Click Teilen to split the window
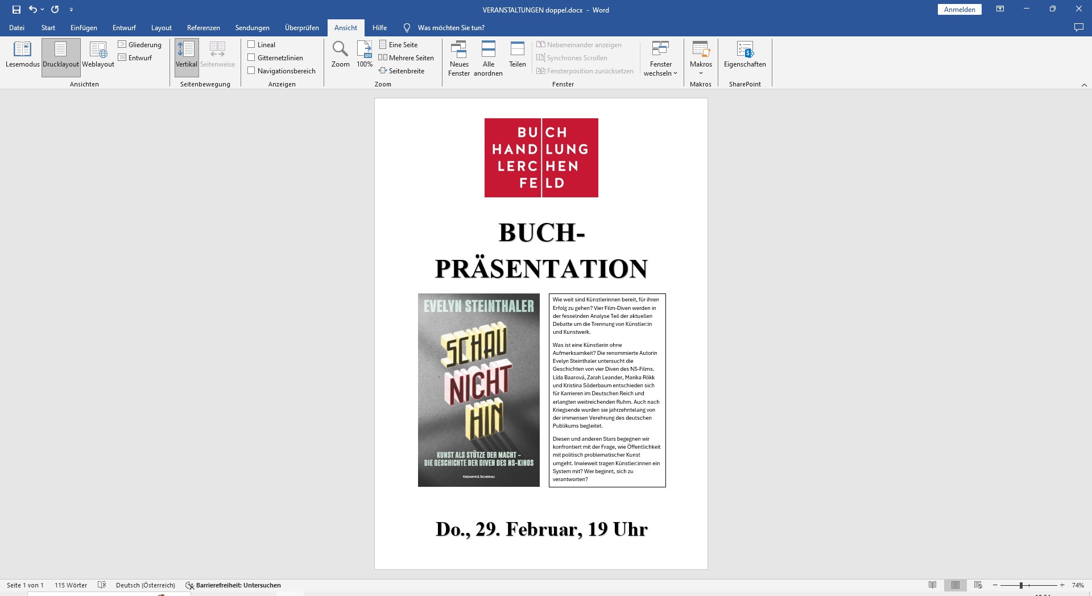 (518, 55)
